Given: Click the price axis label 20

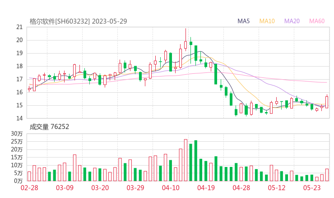Looking at the screenshot, I should [19, 40].
